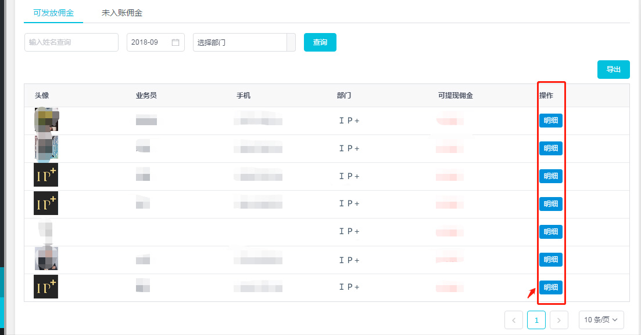Open 明细 details for the first row
The image size is (641, 335).
click(550, 121)
